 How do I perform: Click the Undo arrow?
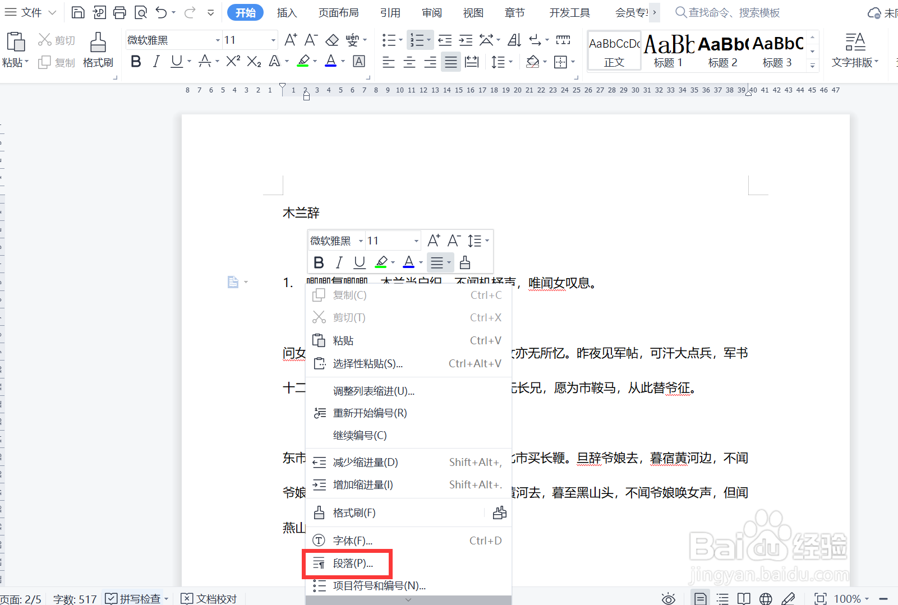pos(162,12)
